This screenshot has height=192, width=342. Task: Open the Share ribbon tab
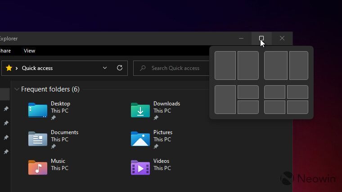[4, 51]
